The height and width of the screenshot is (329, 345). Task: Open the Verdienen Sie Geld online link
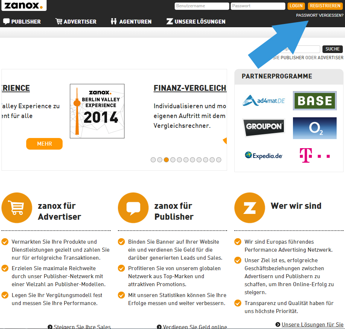point(195,326)
